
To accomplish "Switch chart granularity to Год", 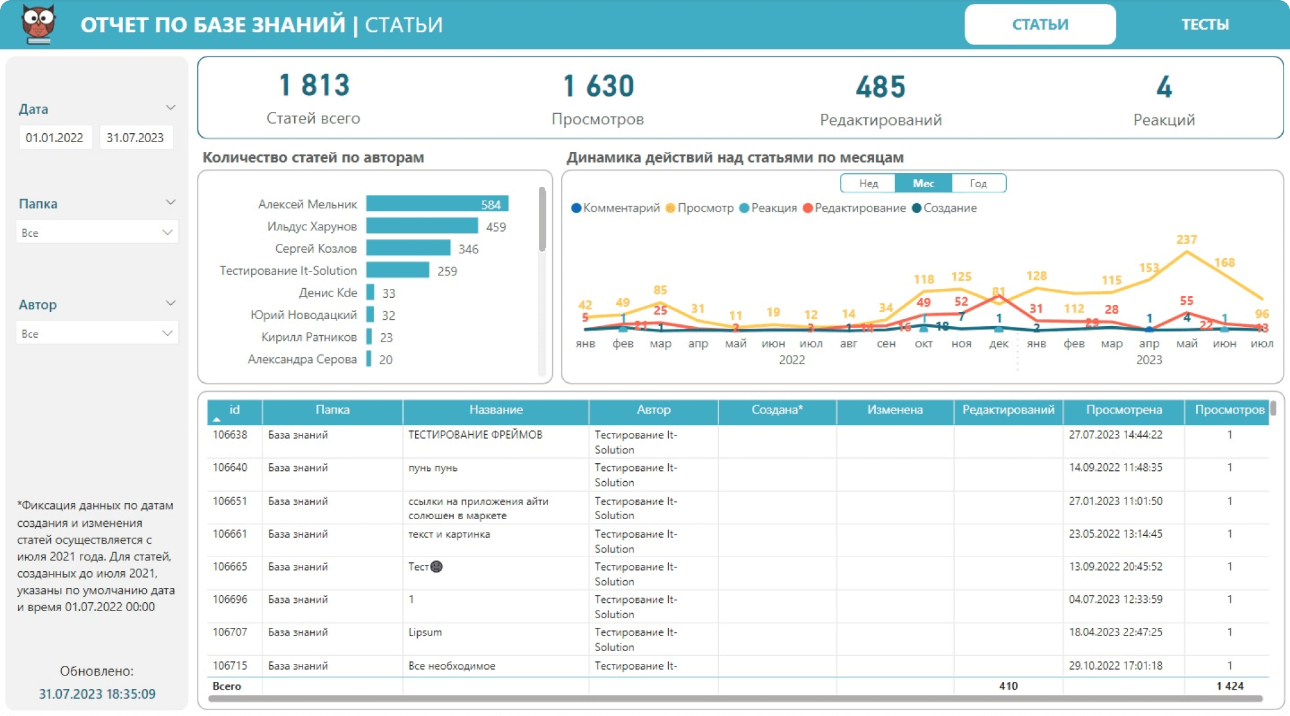I will coord(978,183).
